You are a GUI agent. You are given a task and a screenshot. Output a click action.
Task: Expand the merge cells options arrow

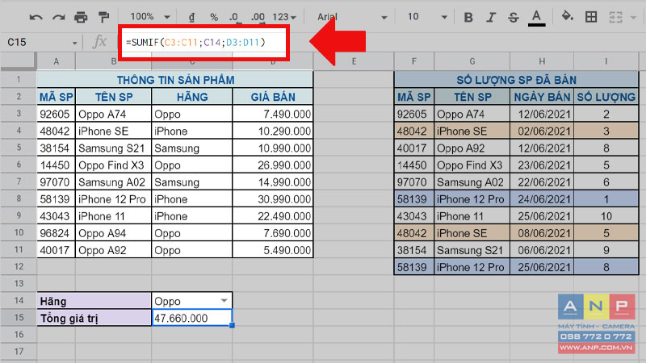(633, 17)
